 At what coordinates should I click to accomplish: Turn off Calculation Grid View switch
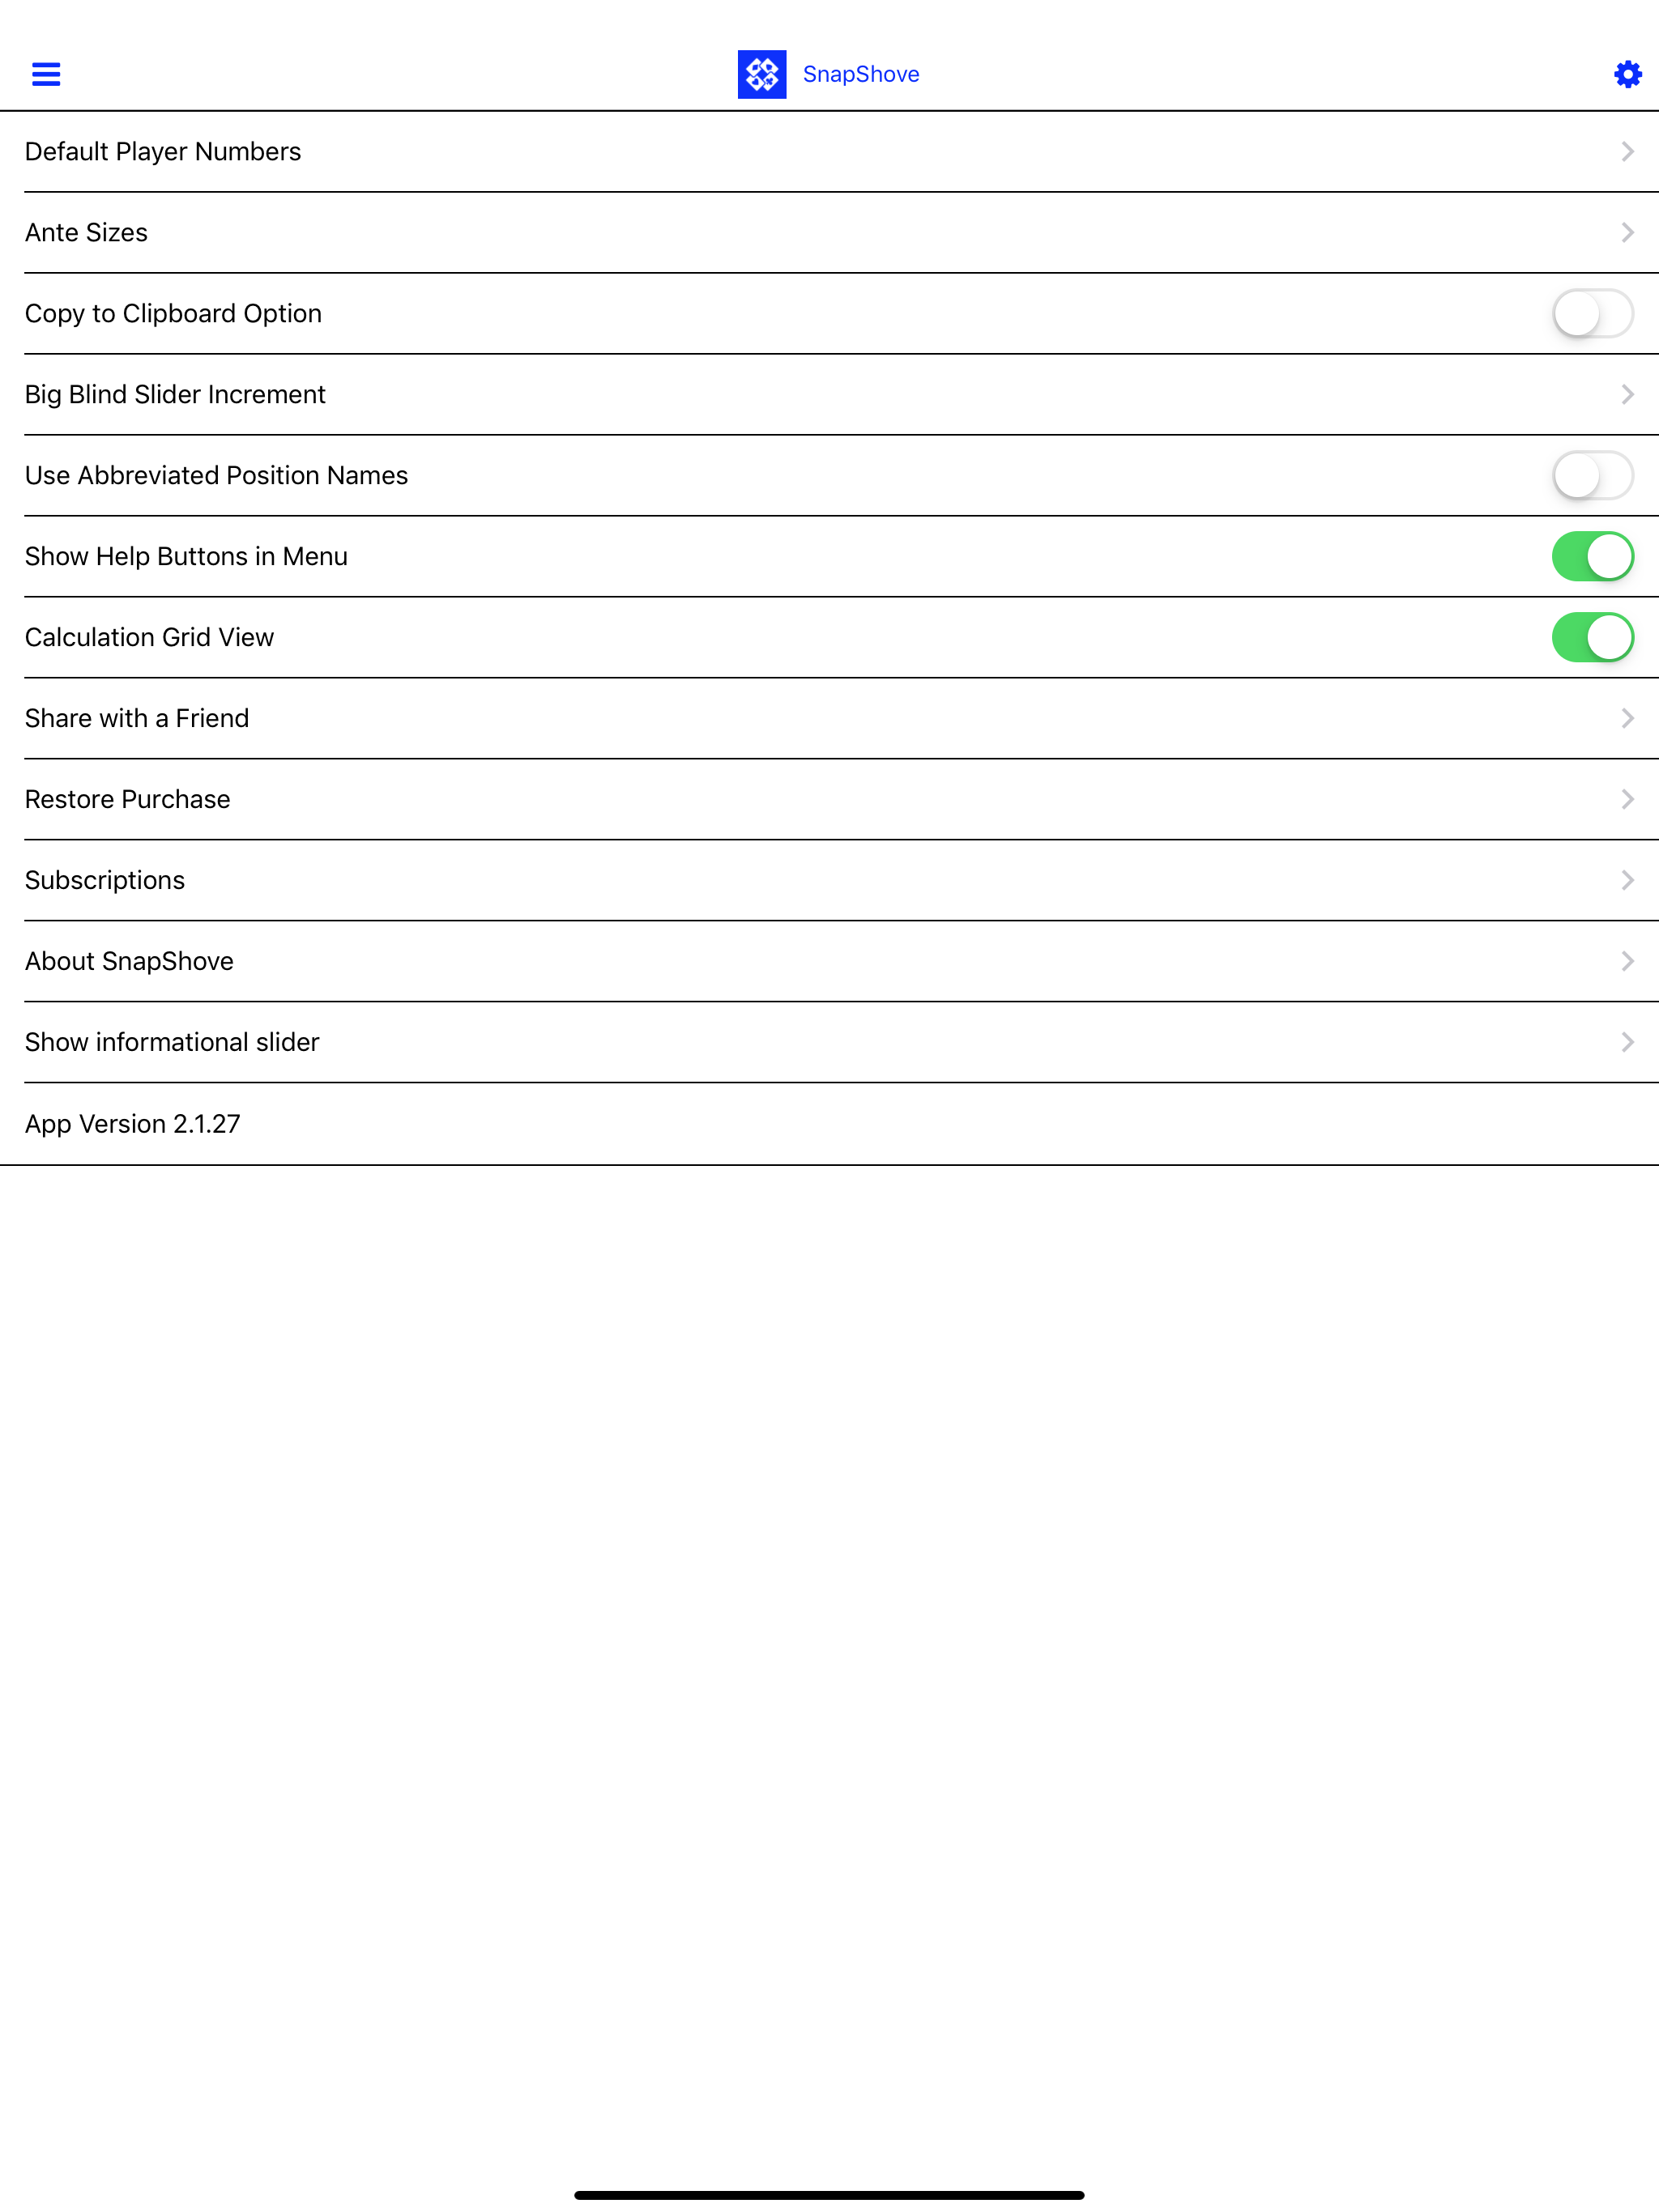click(1592, 638)
